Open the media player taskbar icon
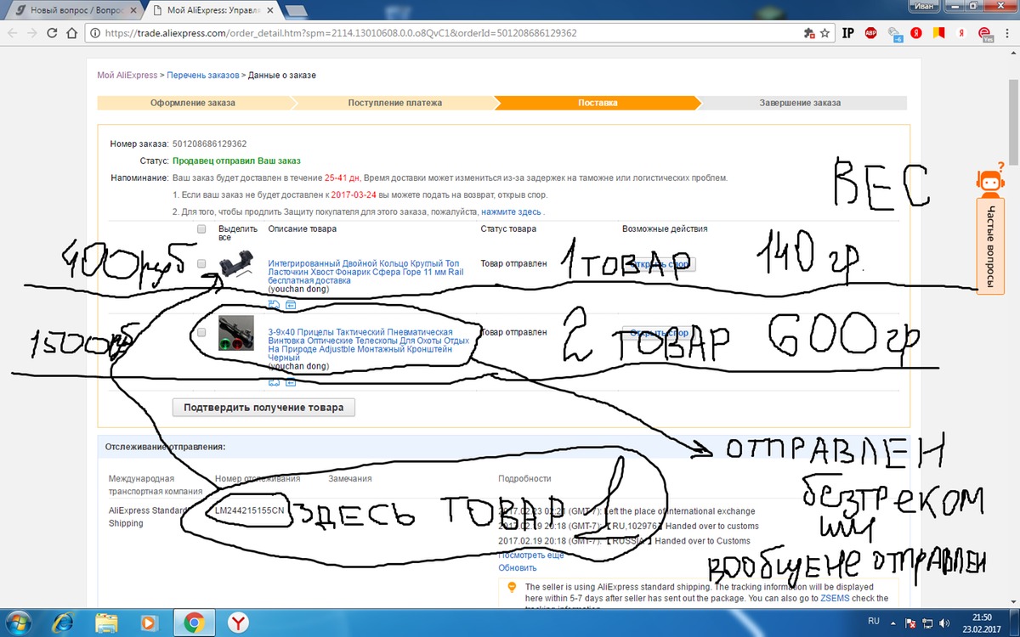 pos(150,623)
